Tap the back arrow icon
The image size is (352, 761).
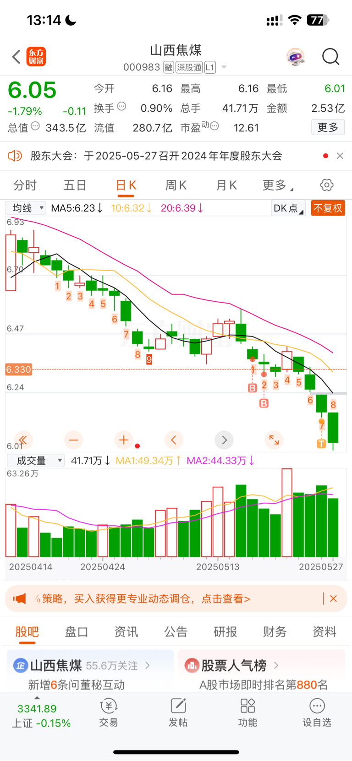[16, 57]
